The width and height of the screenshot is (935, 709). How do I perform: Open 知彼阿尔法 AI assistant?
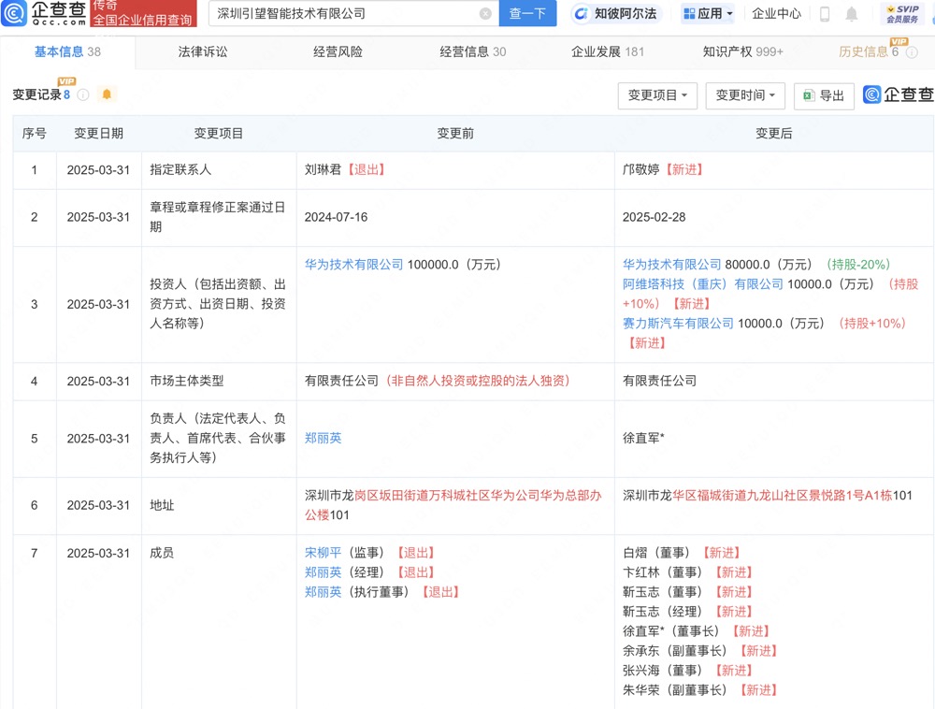point(615,14)
